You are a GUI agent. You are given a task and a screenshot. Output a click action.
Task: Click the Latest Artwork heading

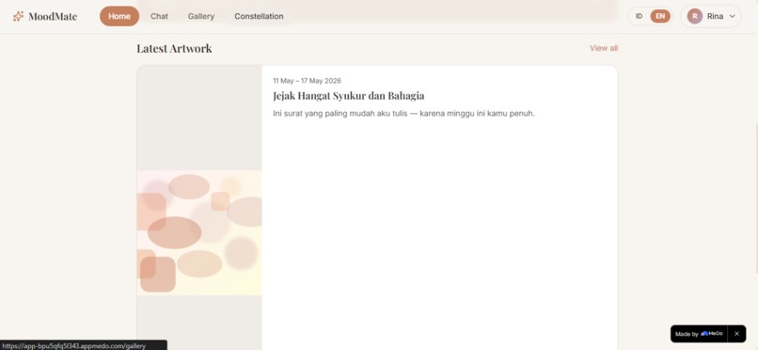point(174,48)
